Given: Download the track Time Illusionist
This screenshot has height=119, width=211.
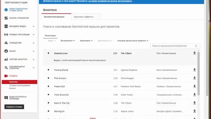Looking at the screenshot, I should coord(195,95).
